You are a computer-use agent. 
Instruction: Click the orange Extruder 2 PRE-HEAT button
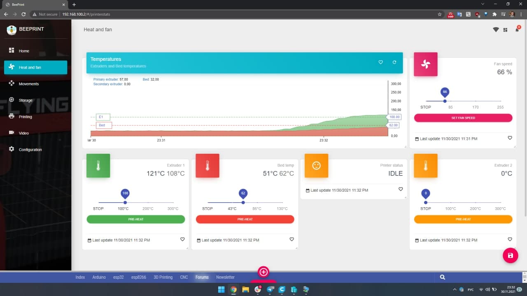463,219
